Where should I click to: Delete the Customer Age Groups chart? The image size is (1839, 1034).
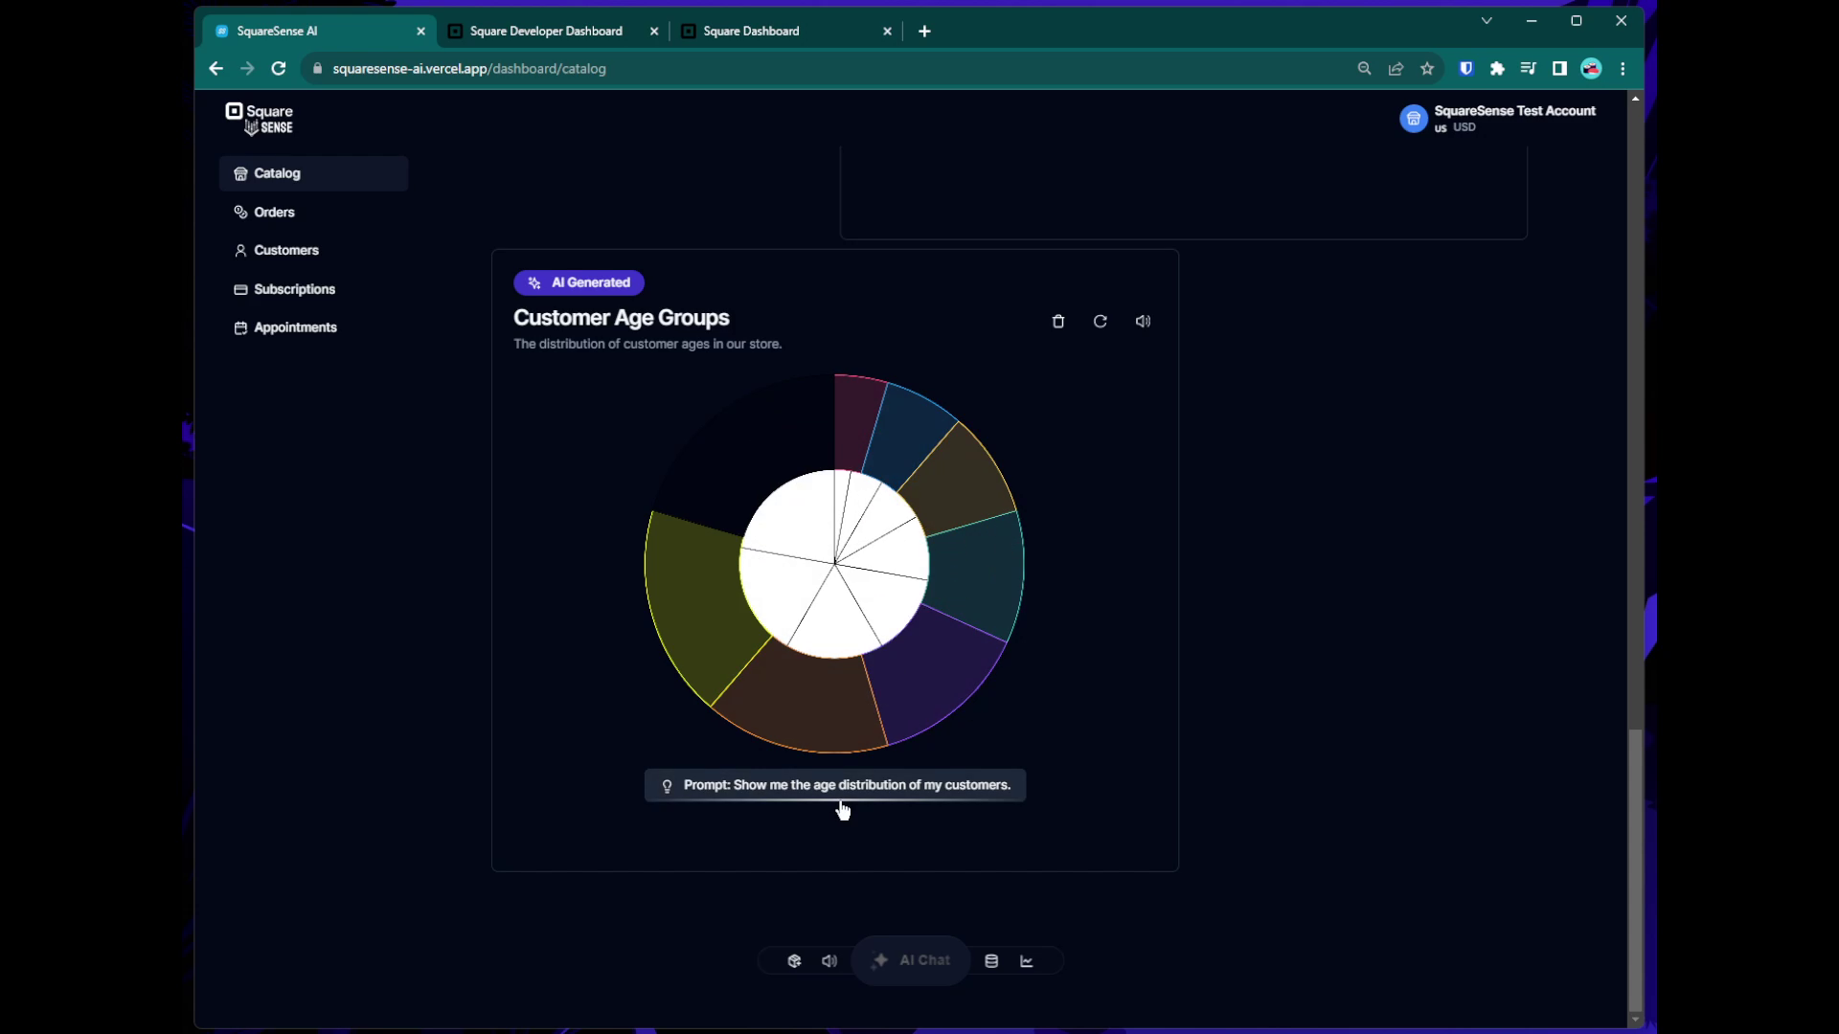point(1057,322)
